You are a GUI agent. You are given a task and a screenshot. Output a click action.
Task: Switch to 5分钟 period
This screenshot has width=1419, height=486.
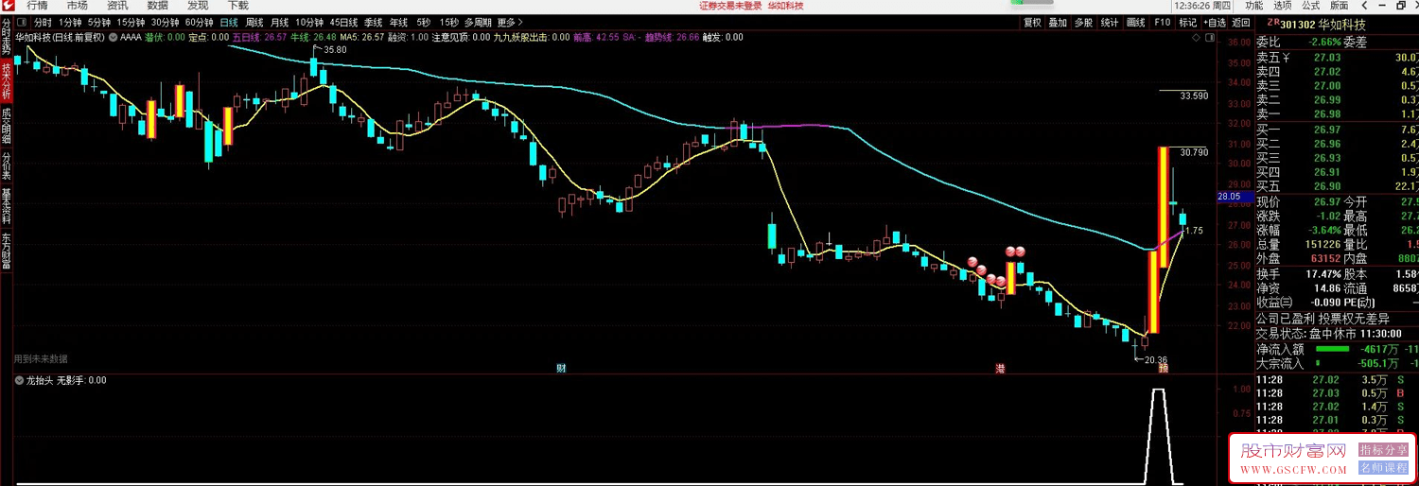click(x=99, y=22)
